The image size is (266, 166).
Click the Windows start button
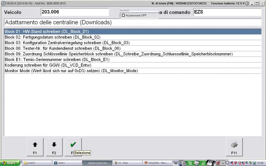click(x=10, y=163)
